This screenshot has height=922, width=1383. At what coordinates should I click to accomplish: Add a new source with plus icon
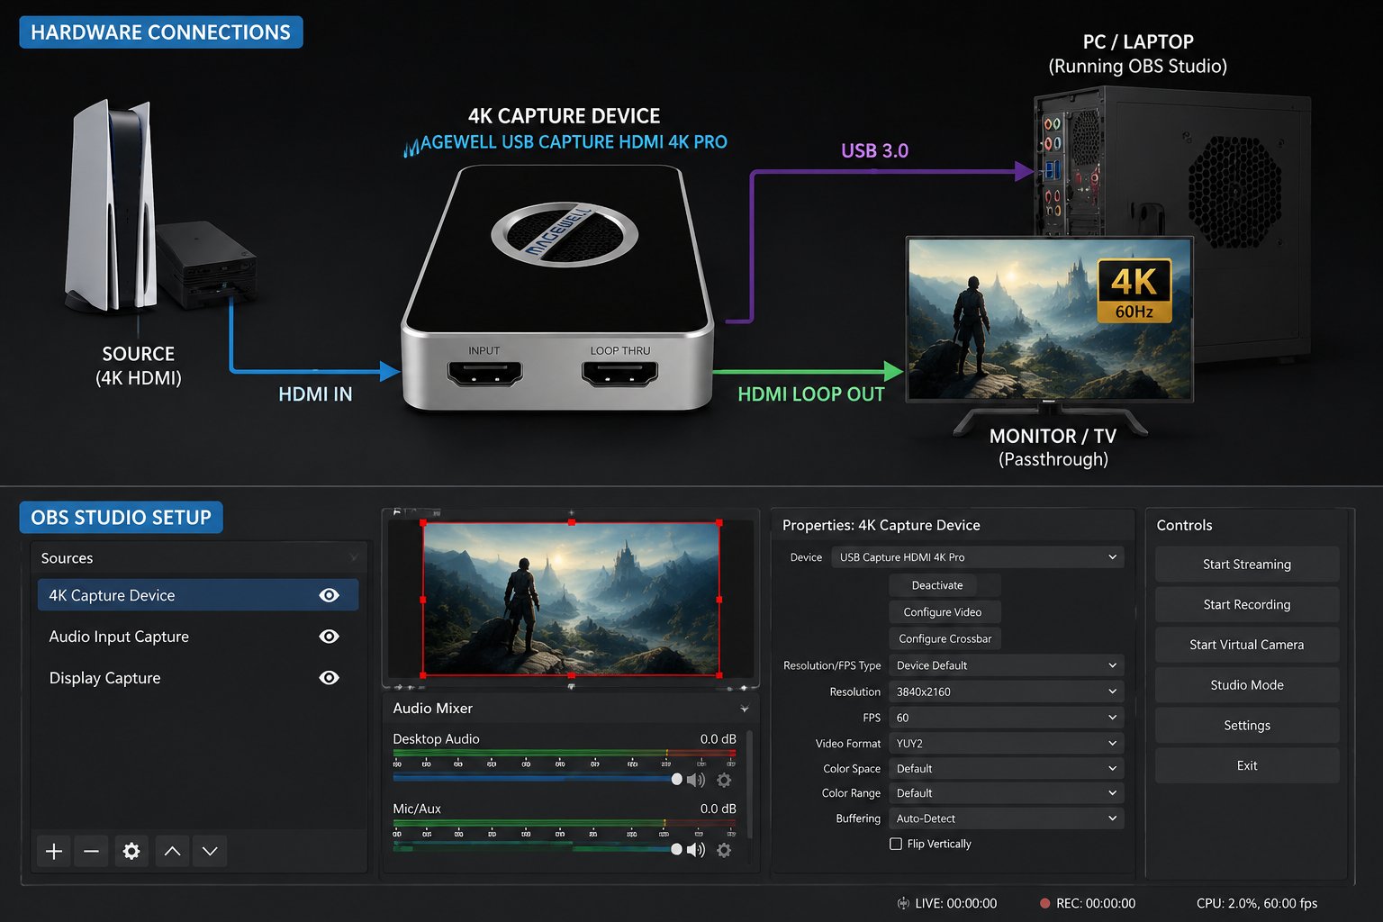click(54, 851)
